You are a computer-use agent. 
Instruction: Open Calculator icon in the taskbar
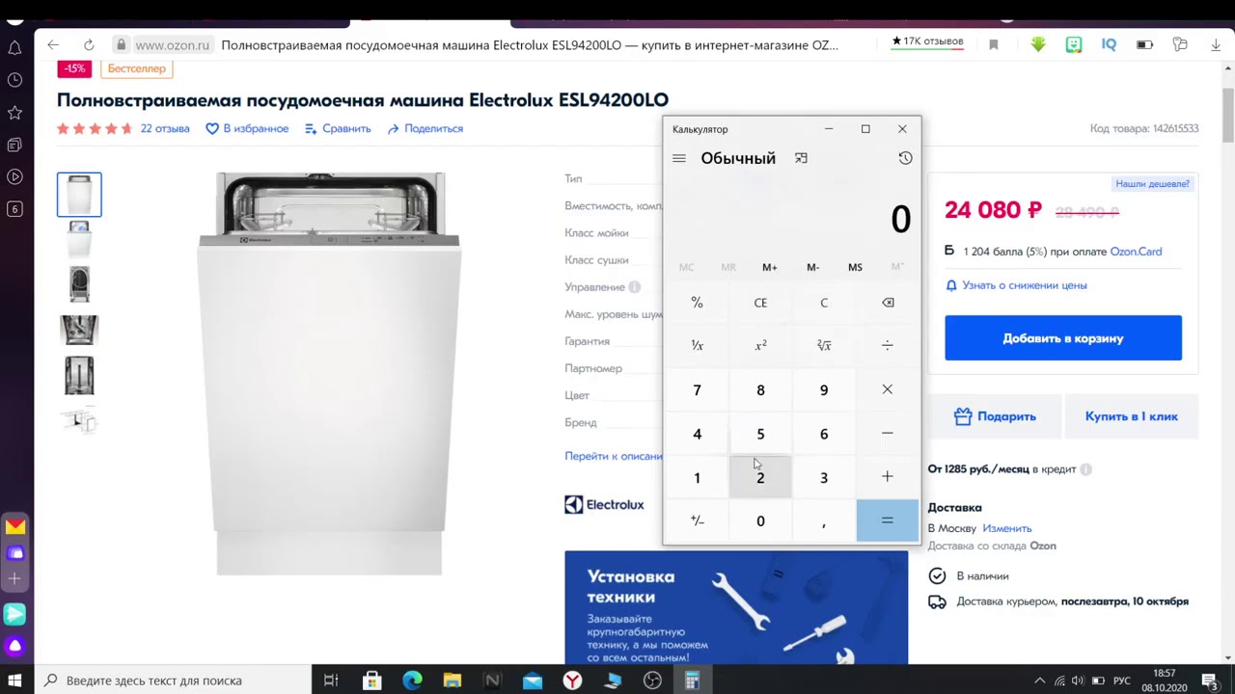(692, 681)
